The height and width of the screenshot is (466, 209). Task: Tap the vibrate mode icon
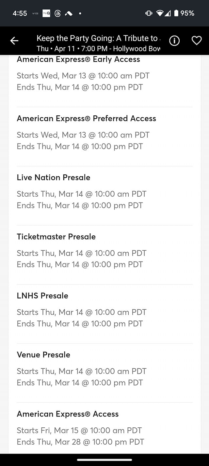(149, 13)
